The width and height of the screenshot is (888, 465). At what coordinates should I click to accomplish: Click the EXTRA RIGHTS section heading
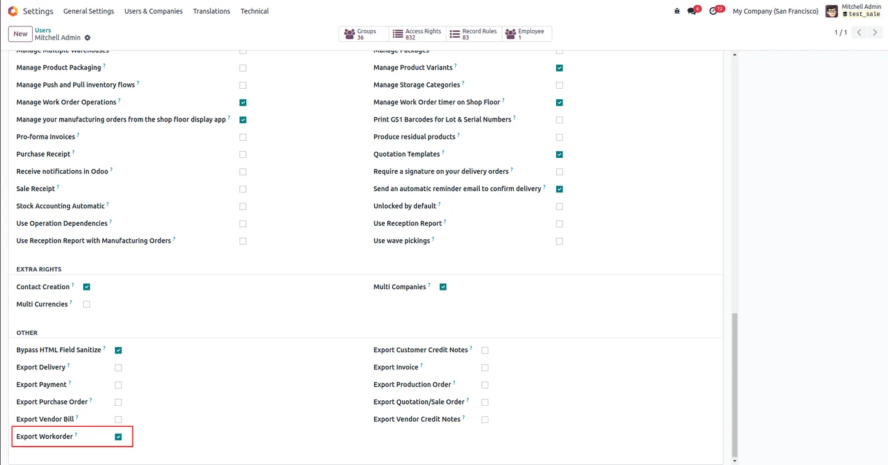(39, 270)
